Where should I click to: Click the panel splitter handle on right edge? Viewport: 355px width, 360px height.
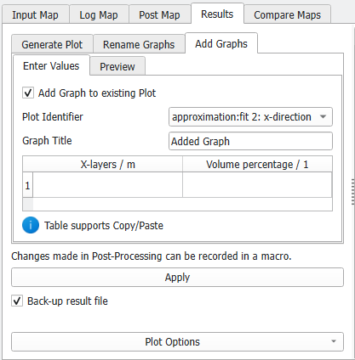pos(352,192)
